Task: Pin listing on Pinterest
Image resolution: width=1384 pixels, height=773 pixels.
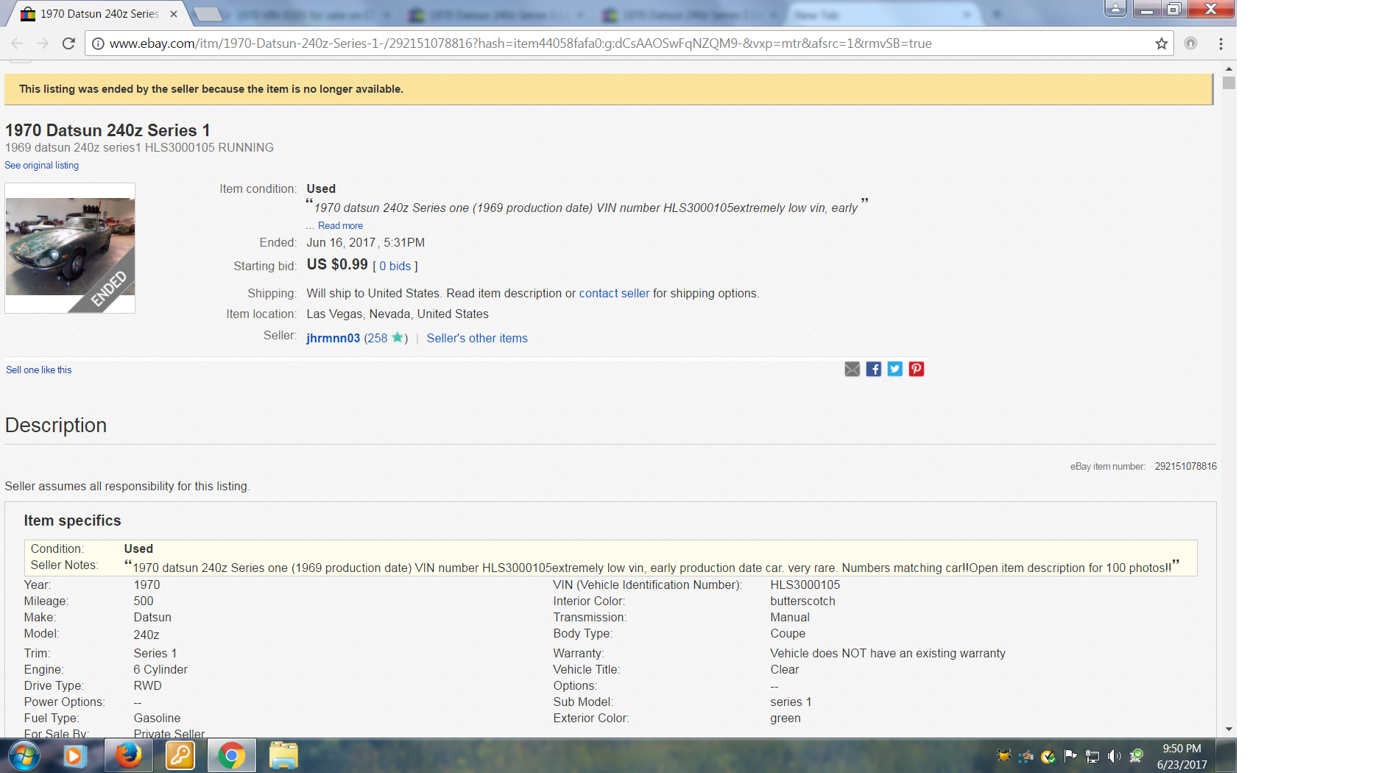Action: tap(917, 369)
